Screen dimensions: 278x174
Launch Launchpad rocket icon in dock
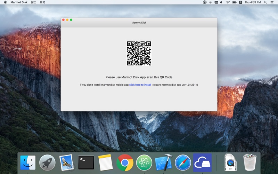click(x=47, y=163)
